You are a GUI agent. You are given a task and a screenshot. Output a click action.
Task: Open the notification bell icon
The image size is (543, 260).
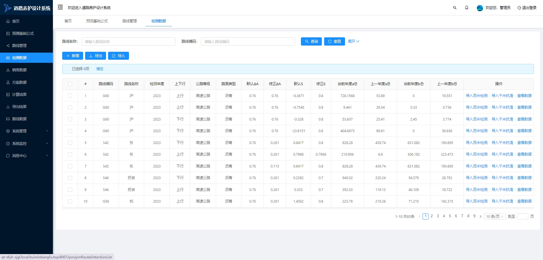point(467,8)
